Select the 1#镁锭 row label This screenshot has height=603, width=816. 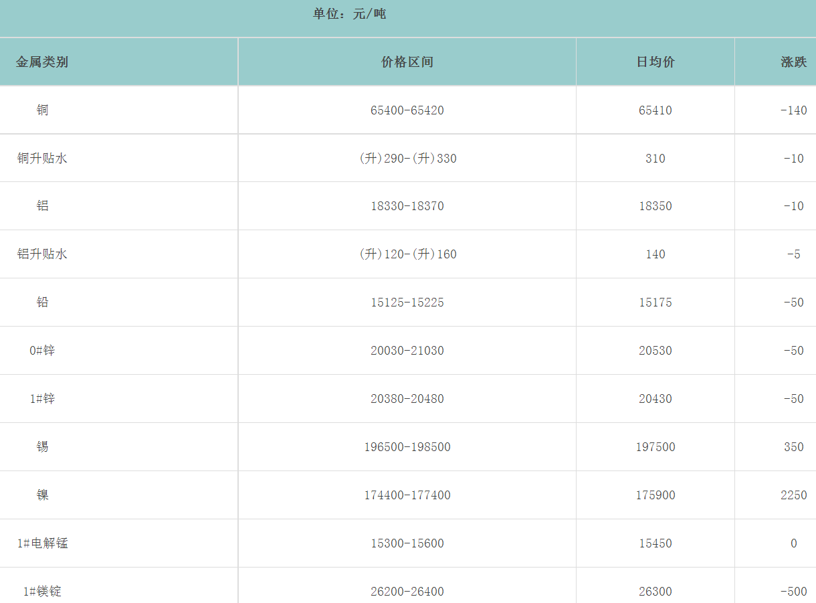(x=42, y=592)
